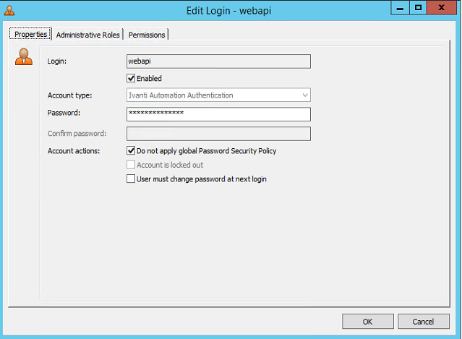The width and height of the screenshot is (462, 339).
Task: Click into the Login field containing webapi
Action: click(x=218, y=61)
